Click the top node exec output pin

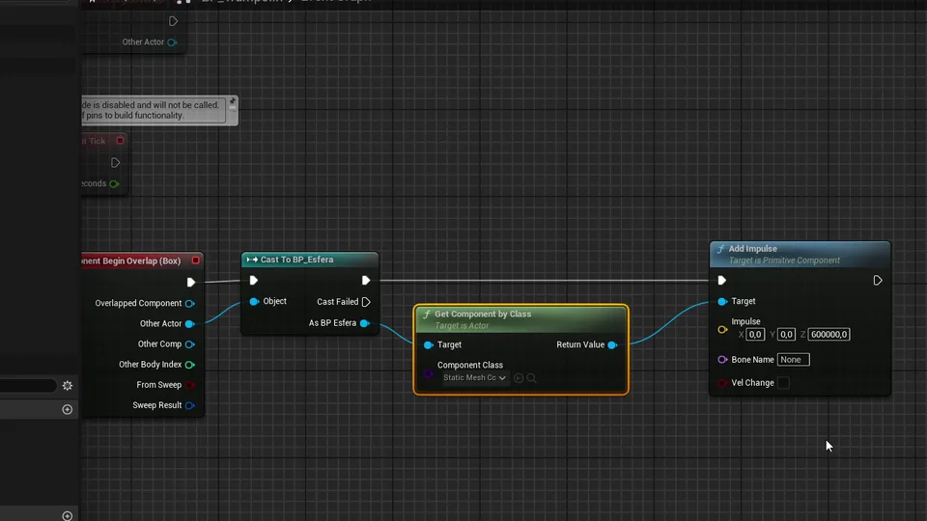pyautogui.click(x=173, y=22)
